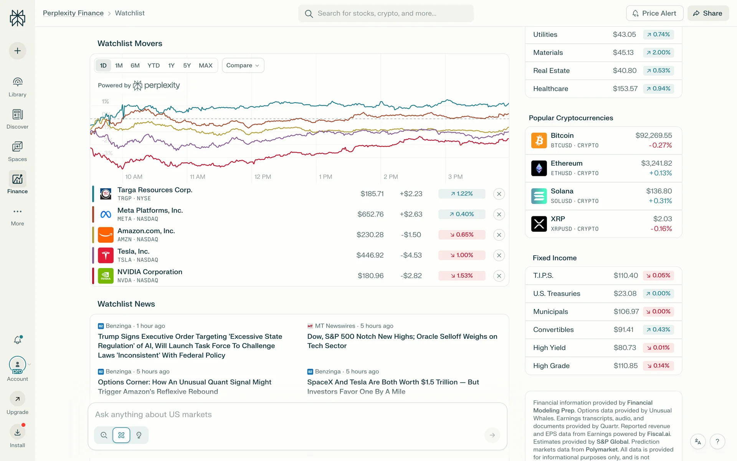Expand the Account menu chevron
This screenshot has width=737, height=461.
pos(30,364)
